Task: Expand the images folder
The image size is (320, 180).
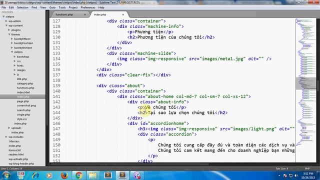Action: pyautogui.click(x=14, y=70)
